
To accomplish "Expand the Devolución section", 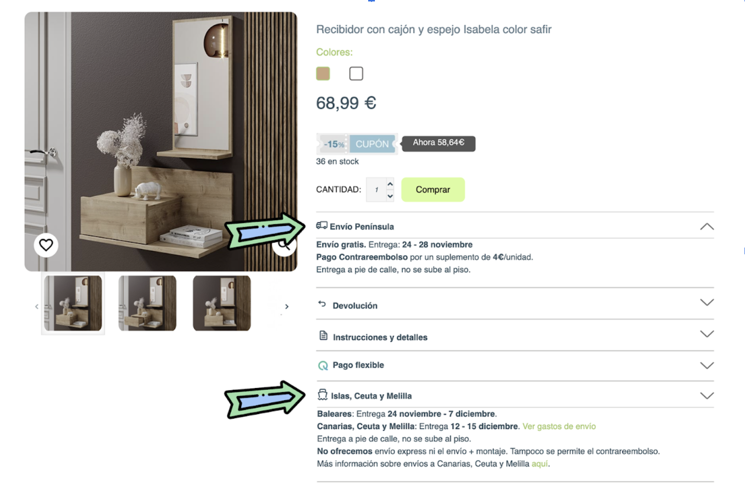I will 707,303.
